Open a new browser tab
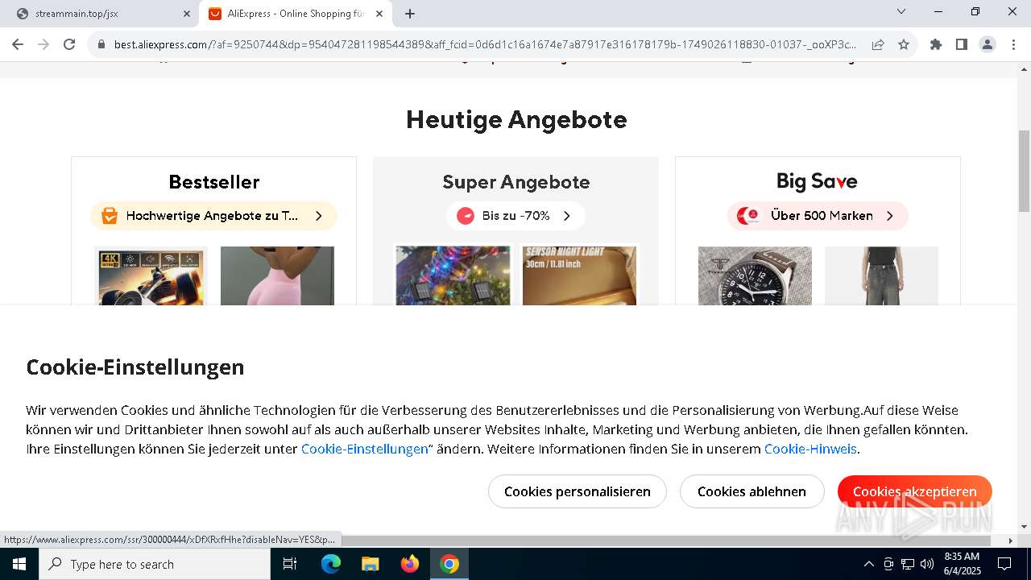1031x580 pixels. 410,14
